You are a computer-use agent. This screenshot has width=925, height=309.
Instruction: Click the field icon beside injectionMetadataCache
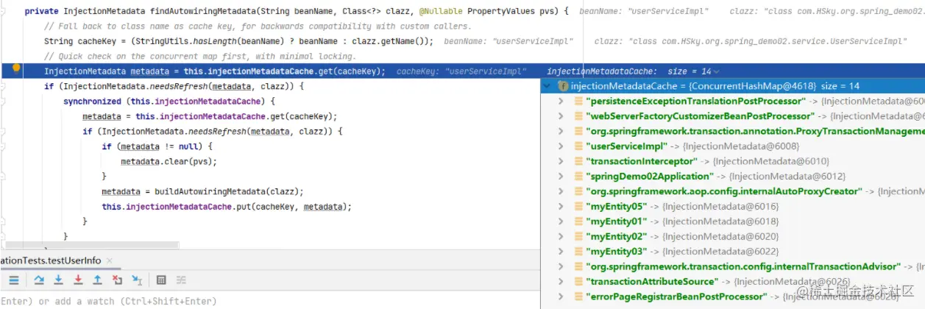point(563,86)
